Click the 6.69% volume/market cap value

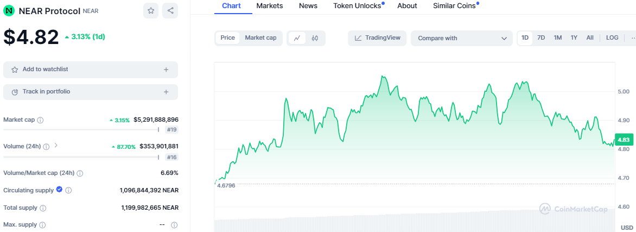(x=169, y=173)
